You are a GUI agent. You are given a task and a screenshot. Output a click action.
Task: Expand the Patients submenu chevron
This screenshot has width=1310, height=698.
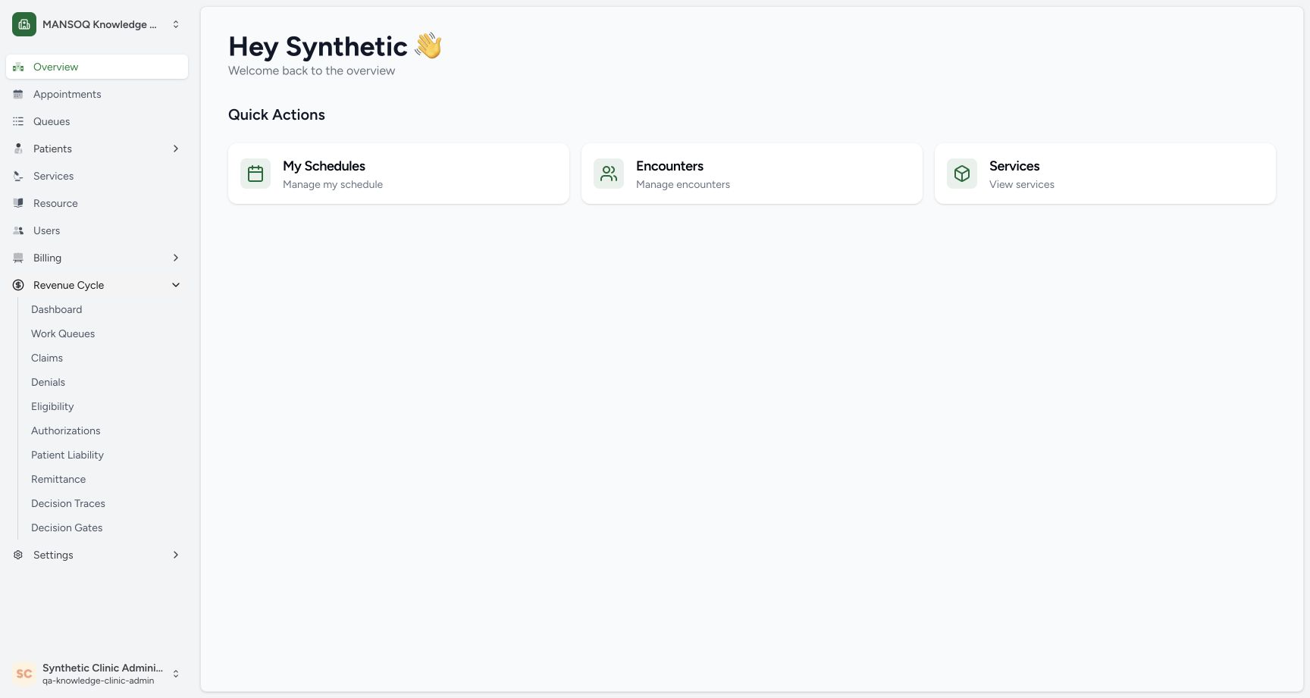(176, 149)
